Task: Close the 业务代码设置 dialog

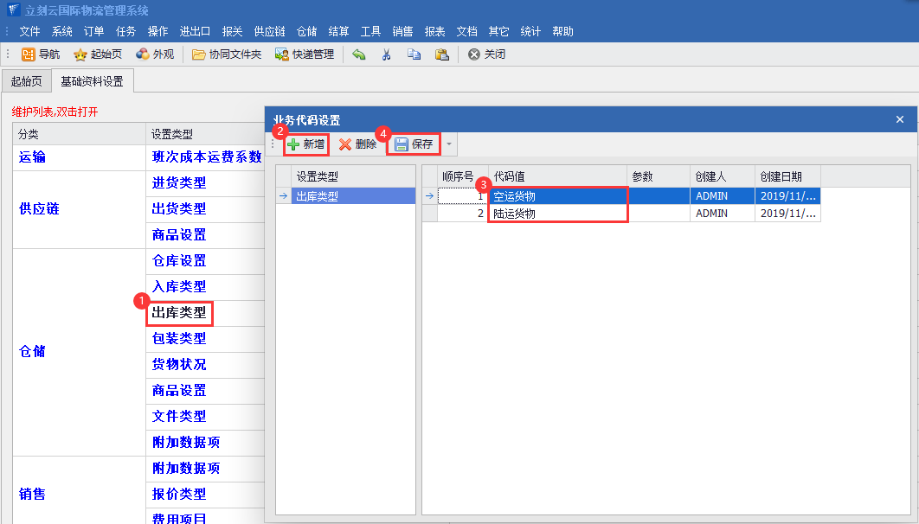Action: [x=899, y=119]
